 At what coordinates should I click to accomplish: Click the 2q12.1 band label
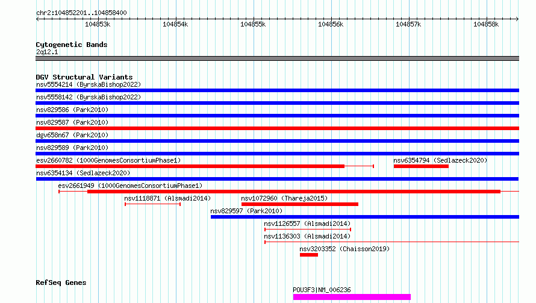(x=47, y=52)
